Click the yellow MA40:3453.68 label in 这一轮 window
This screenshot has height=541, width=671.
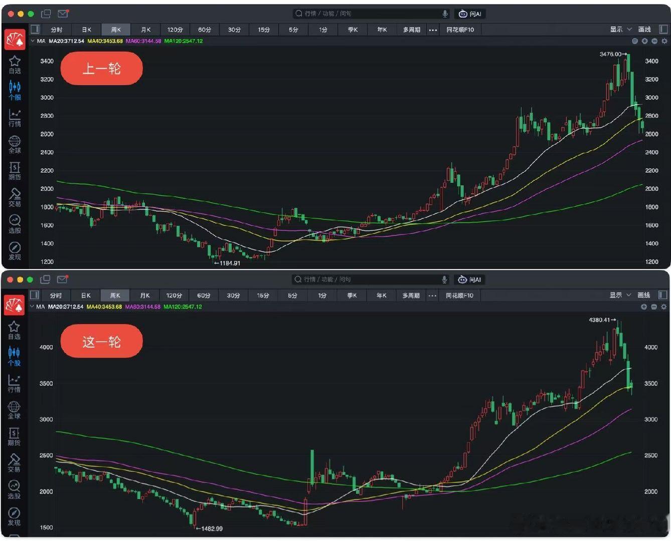[x=104, y=307]
